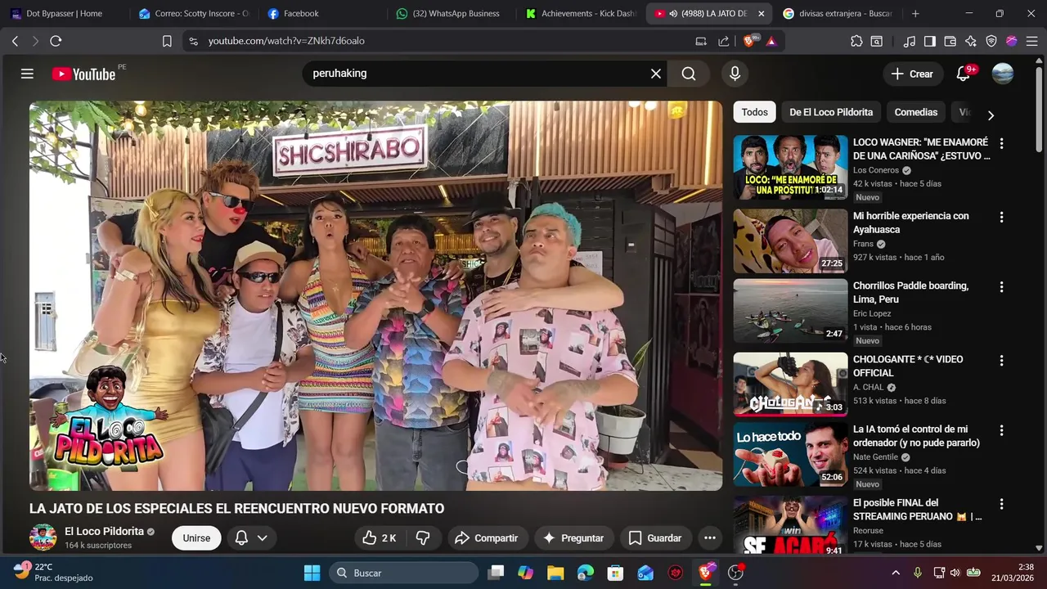Click the main video player
The height and width of the screenshot is (589, 1047).
click(375, 296)
